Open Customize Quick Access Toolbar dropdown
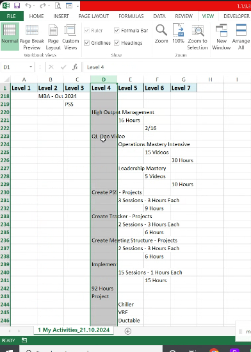 pyautogui.click(x=77, y=6)
